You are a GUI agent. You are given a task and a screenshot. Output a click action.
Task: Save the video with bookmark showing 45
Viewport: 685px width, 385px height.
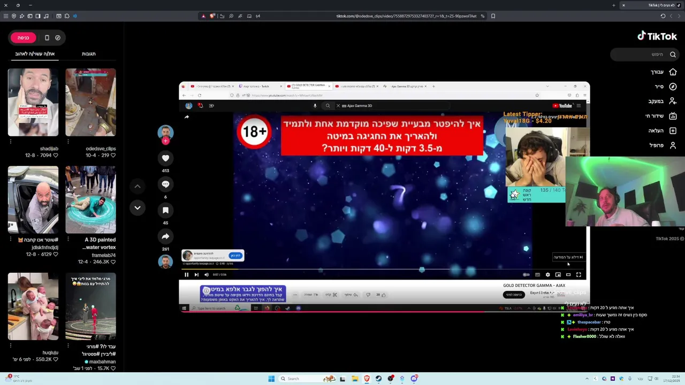tap(165, 210)
